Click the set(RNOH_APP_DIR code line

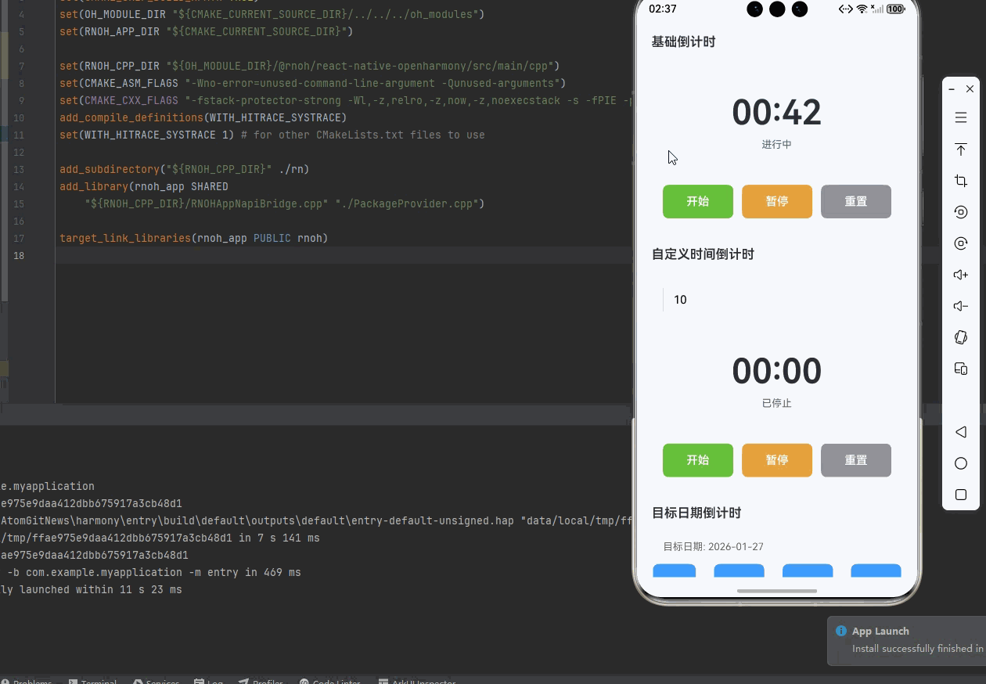coord(206,31)
